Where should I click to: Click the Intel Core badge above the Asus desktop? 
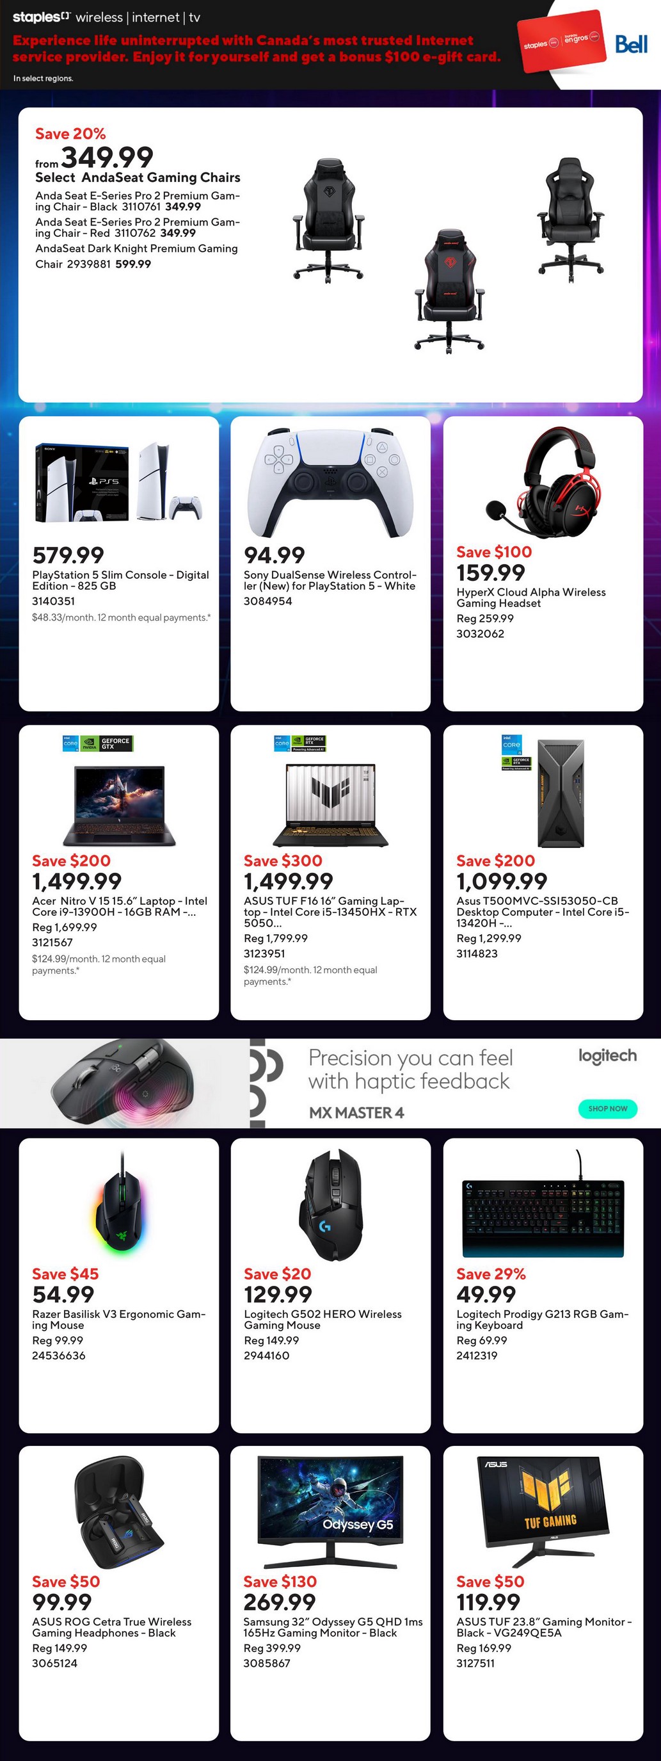511,743
